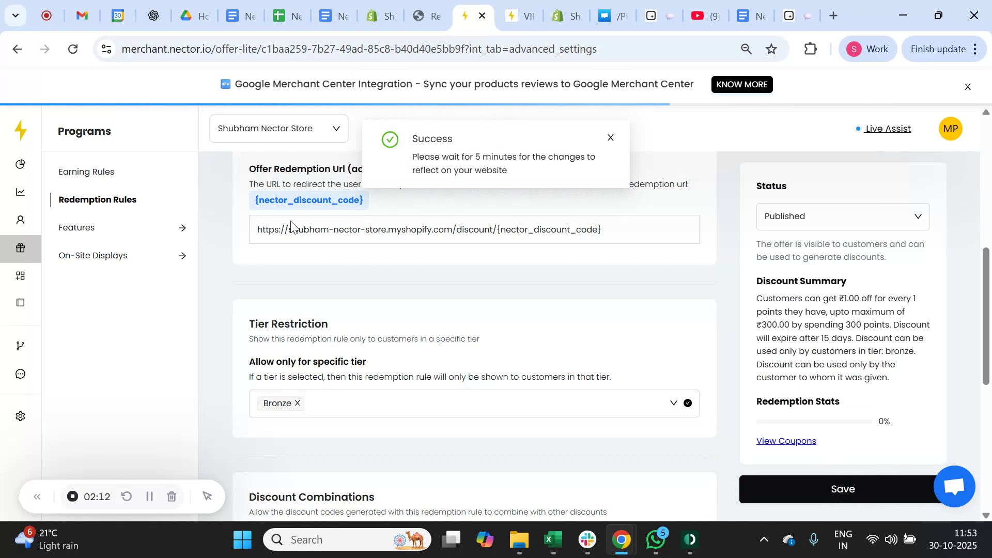Switch to the Redemption Rules tab

click(x=98, y=199)
